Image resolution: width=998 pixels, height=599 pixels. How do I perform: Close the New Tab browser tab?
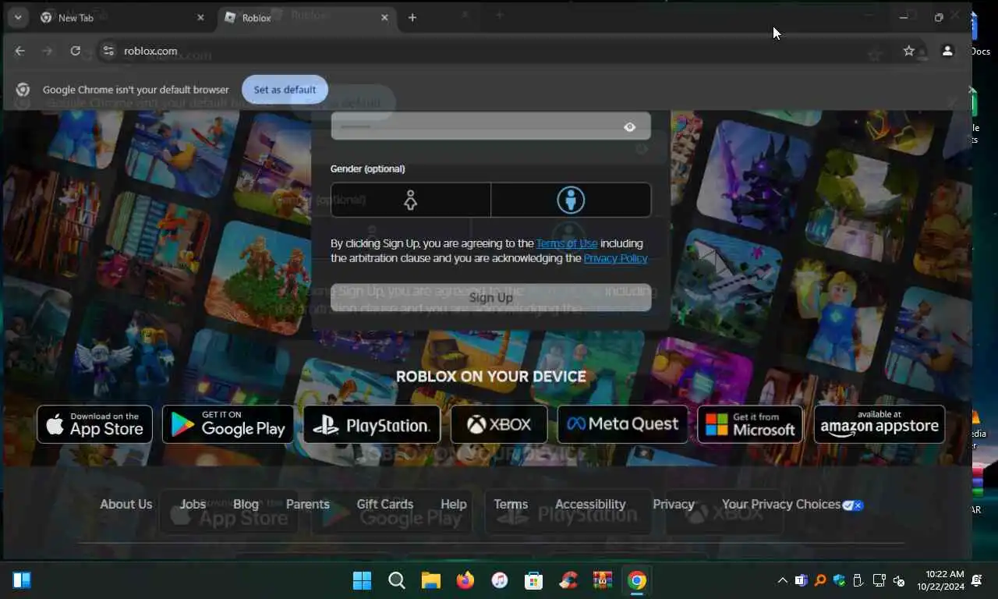coord(200,17)
